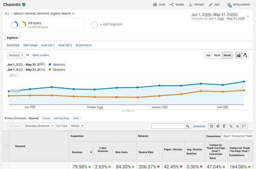Open the Intelligence icon

pos(229,5)
